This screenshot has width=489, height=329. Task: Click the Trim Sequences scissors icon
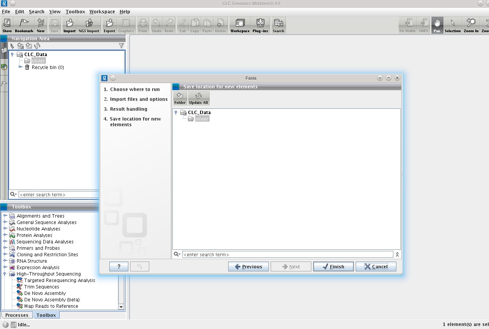pos(20,287)
